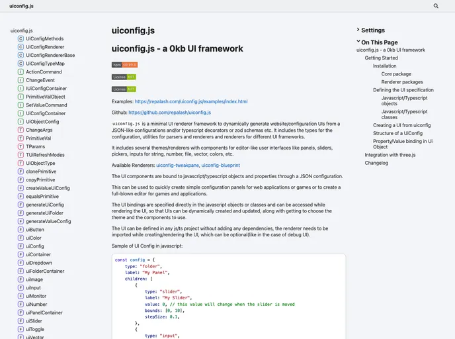Jump to Changelog section
Viewport: 455px width, 339px height.
(x=376, y=163)
